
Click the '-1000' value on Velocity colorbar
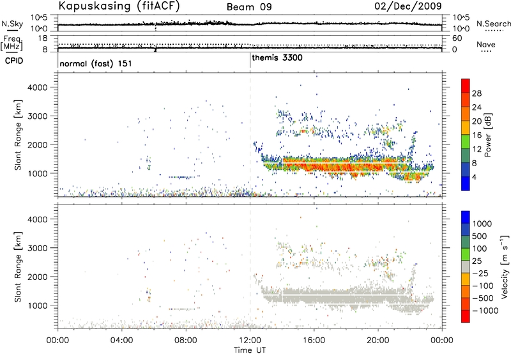[485, 311]
